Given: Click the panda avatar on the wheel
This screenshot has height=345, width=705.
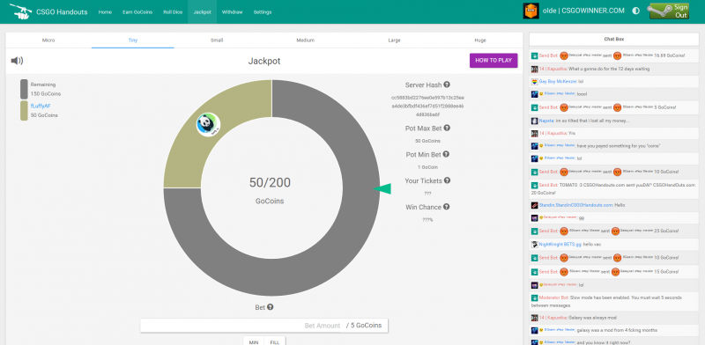Looking at the screenshot, I should [x=208, y=124].
